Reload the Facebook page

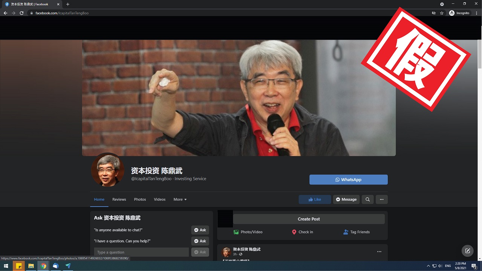[x=21, y=13]
